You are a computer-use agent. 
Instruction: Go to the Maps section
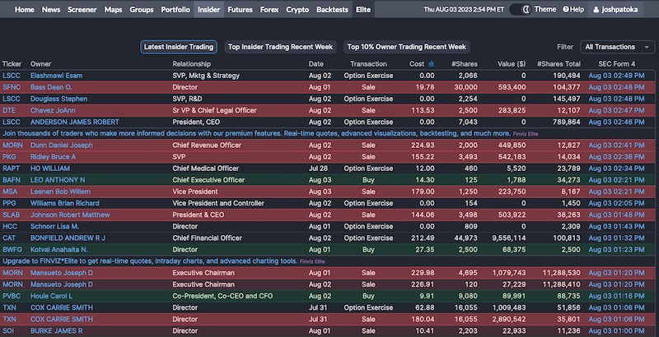pos(114,10)
